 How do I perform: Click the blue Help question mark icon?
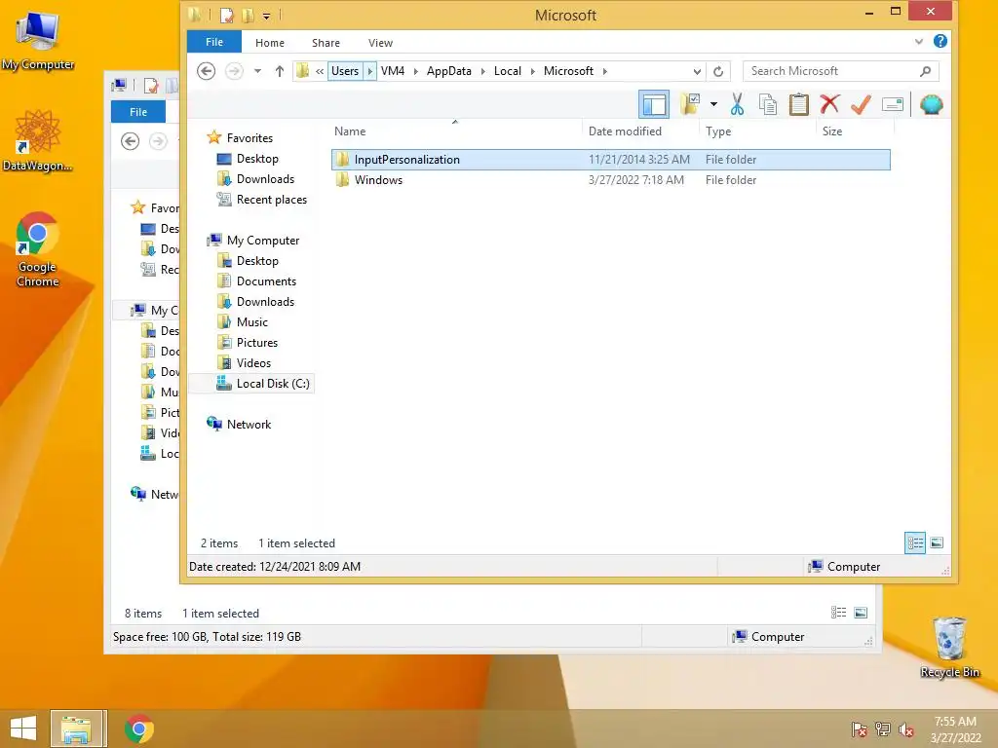940,41
